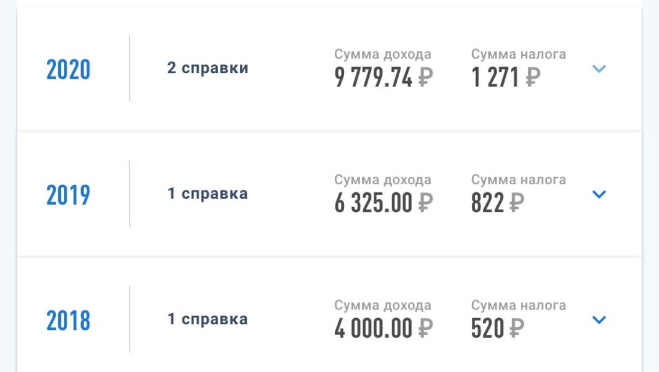Open the "1 справка" label for 2018

[x=208, y=320]
